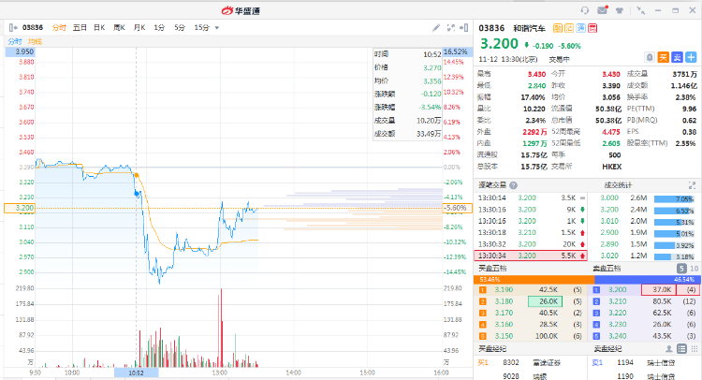Click buy broker 8302 富途证券
702x380 pixels.
531,363
